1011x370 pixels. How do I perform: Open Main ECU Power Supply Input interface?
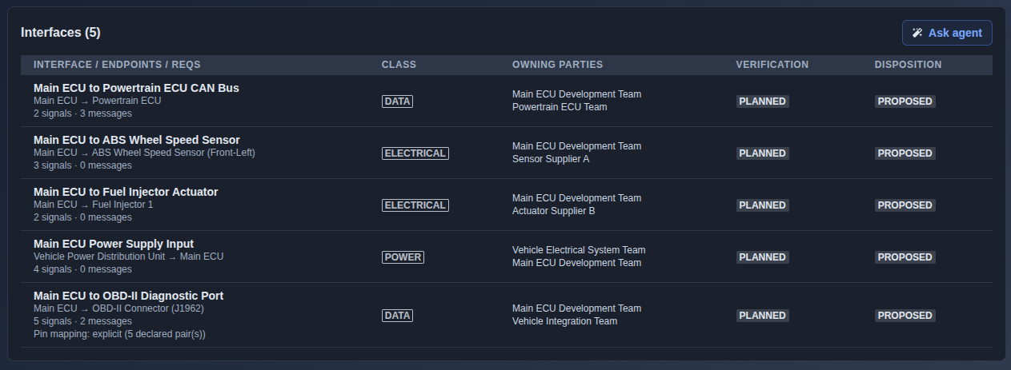click(x=114, y=244)
